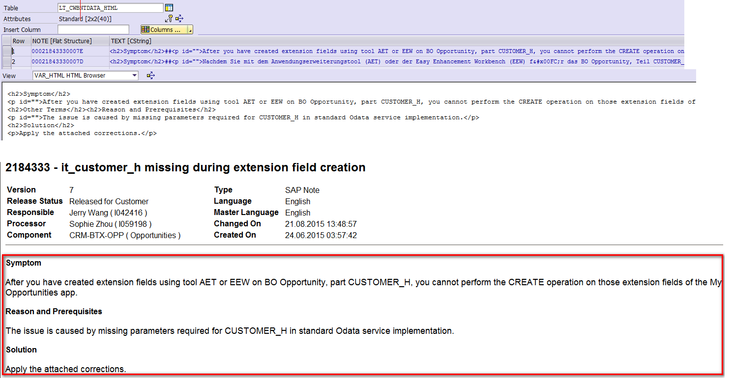Click the Release Status label
733x378 pixels.
(x=35, y=201)
